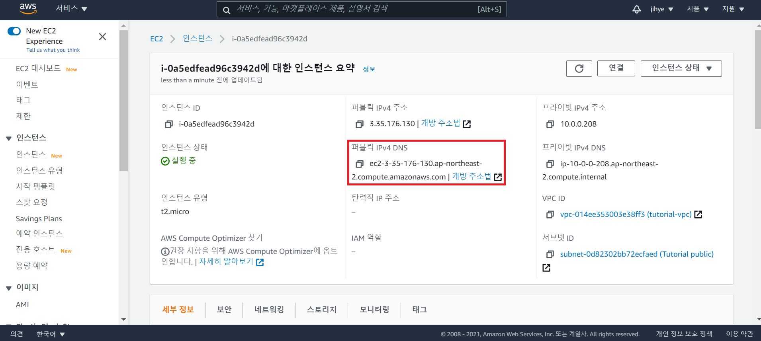Switch to the 모니터링 tab
The image size is (761, 341).
click(374, 310)
